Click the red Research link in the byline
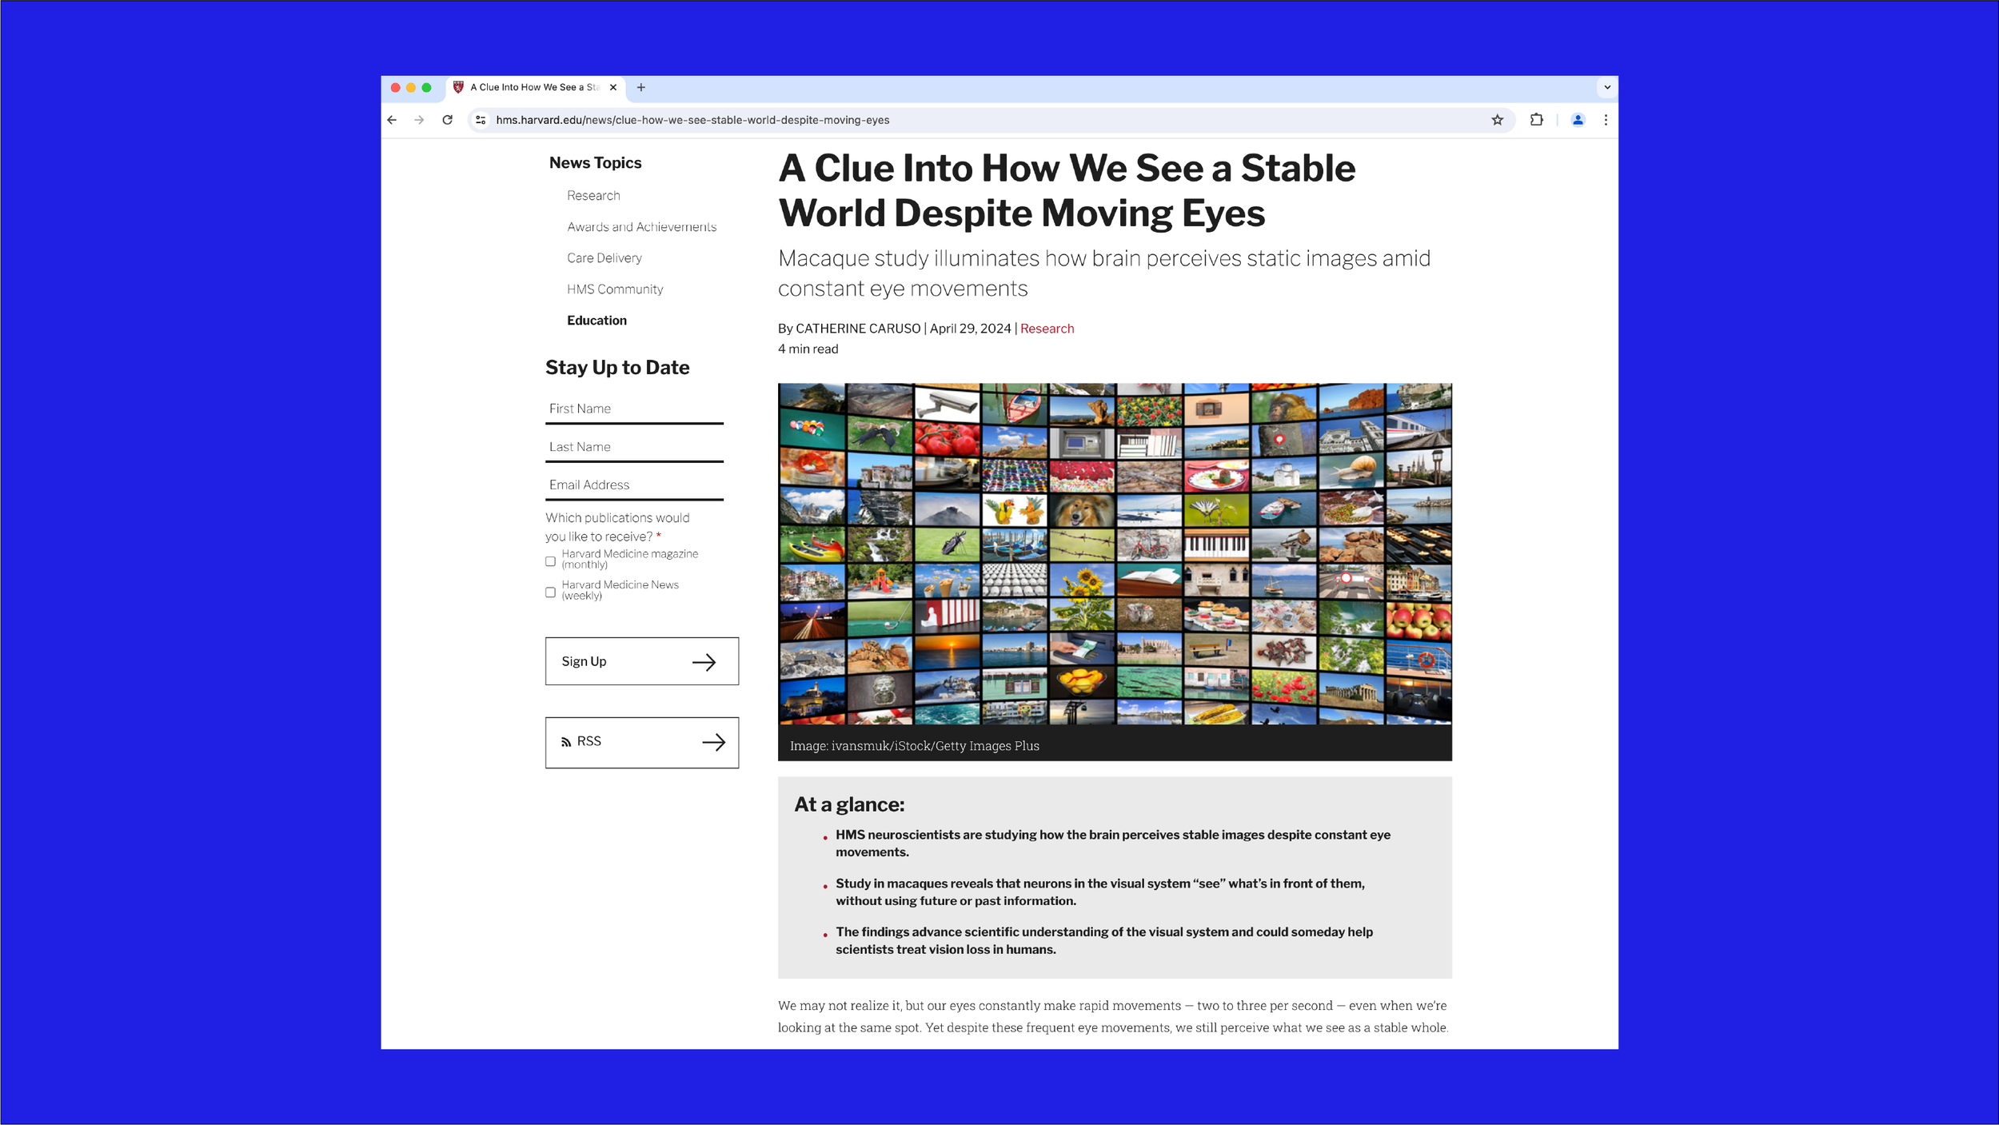This screenshot has width=1999, height=1125. click(x=1047, y=329)
